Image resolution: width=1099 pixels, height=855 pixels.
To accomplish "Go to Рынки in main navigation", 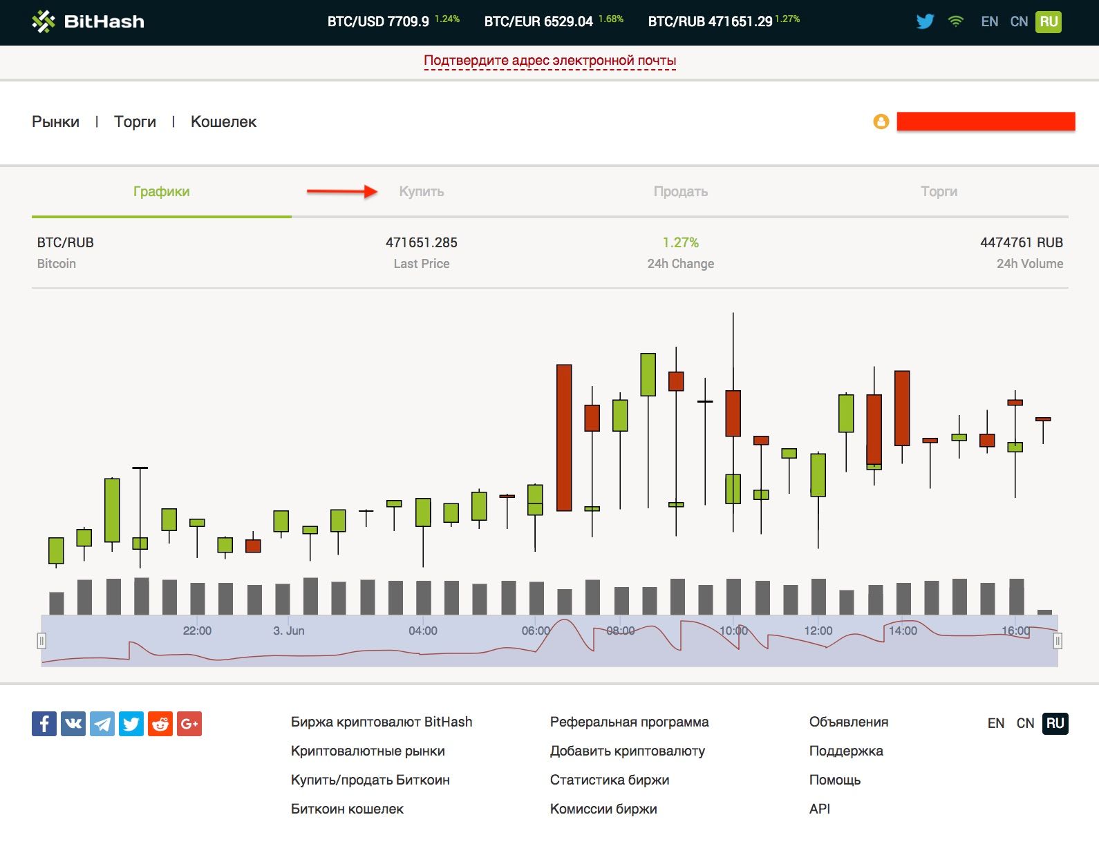I will pyautogui.click(x=55, y=122).
